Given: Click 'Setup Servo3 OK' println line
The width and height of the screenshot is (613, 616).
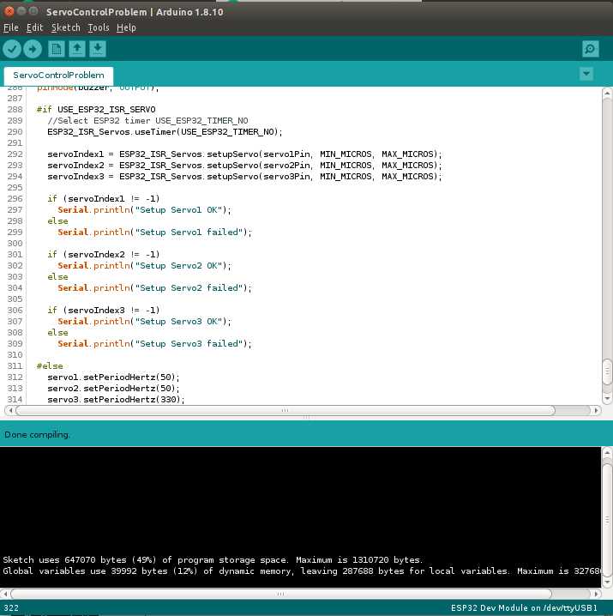Looking at the screenshot, I should pos(145,322).
